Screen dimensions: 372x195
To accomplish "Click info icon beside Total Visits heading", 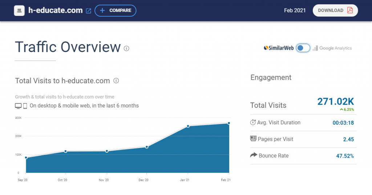I will click(x=116, y=81).
